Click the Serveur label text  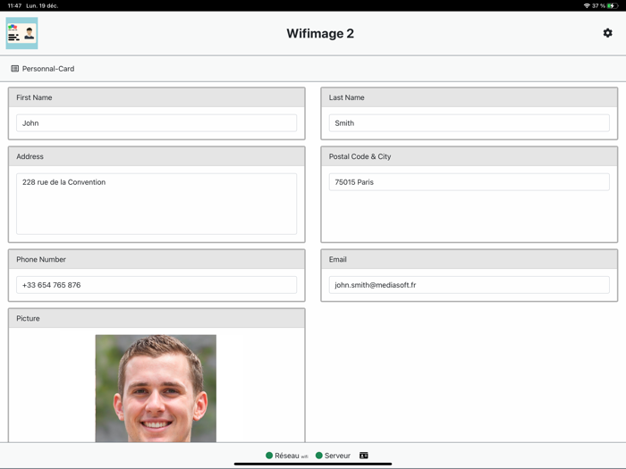337,456
